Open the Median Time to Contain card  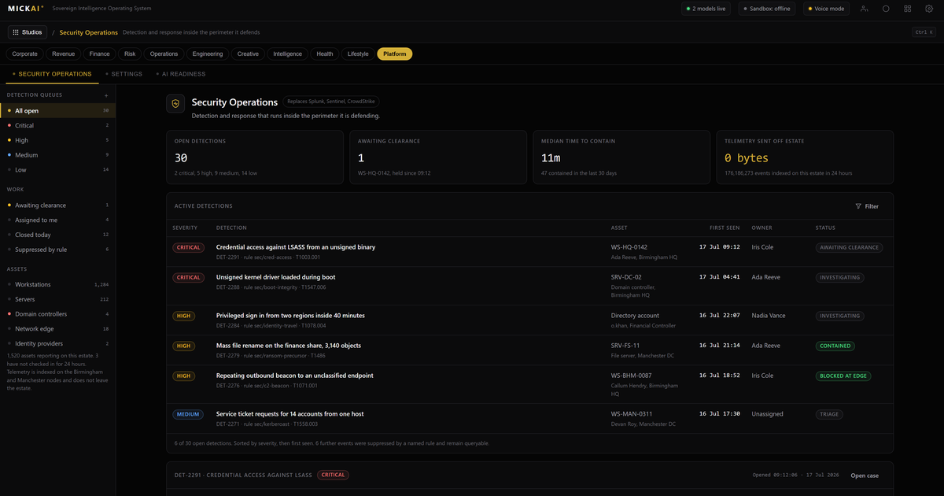(x=621, y=157)
